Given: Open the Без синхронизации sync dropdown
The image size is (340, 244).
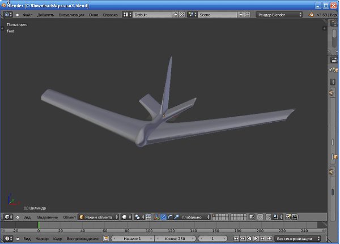Looking at the screenshot, I should pyautogui.click(x=298, y=239).
